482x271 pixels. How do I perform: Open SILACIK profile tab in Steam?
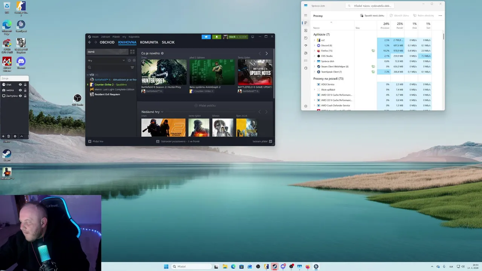tap(168, 43)
